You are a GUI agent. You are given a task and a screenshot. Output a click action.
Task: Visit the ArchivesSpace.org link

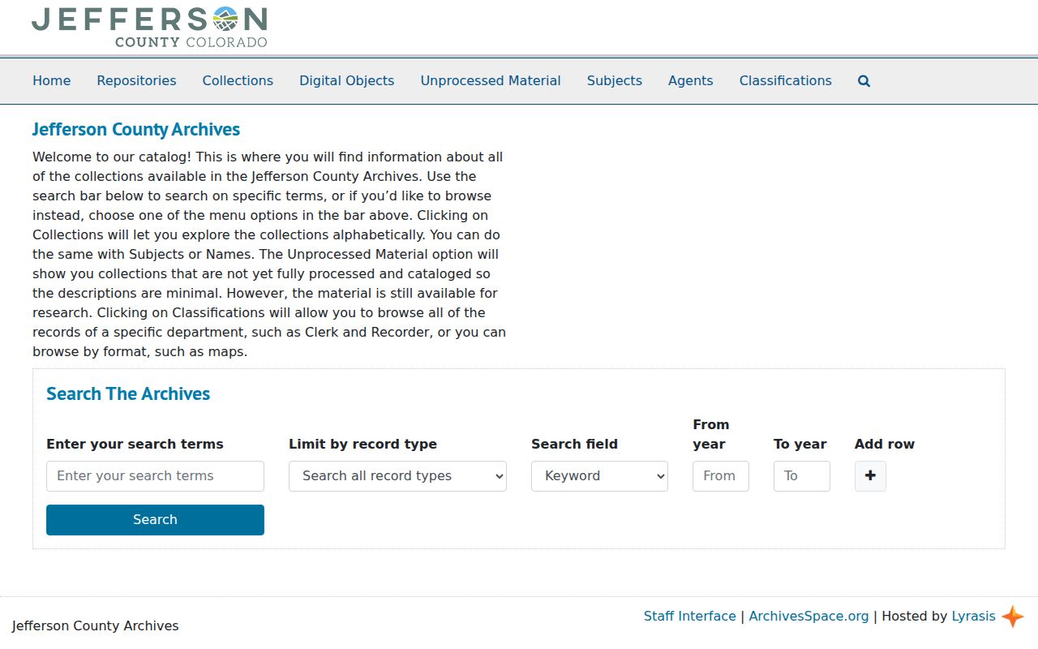[x=809, y=617]
